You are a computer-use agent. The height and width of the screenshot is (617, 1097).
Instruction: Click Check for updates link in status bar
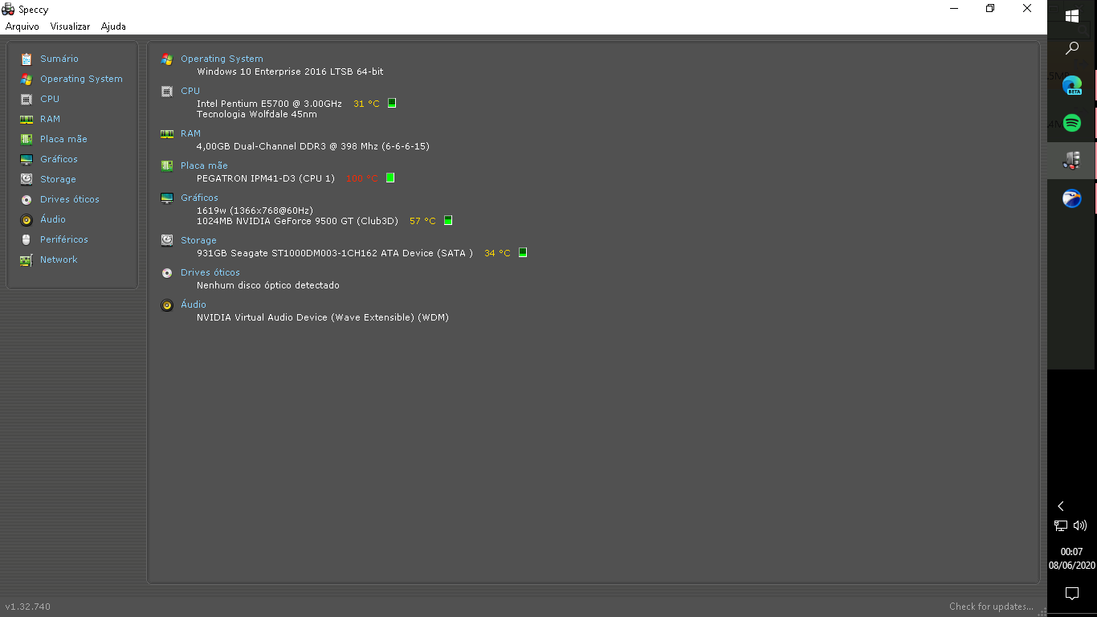point(991,607)
